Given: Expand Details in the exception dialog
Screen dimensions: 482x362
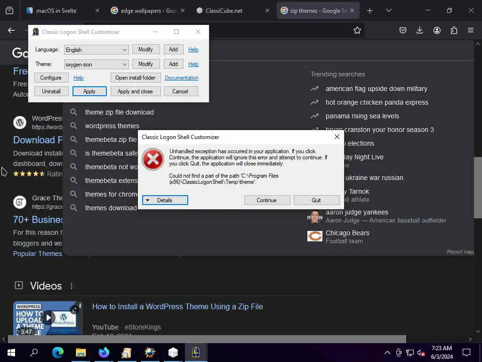Looking at the screenshot, I should pos(165,200).
